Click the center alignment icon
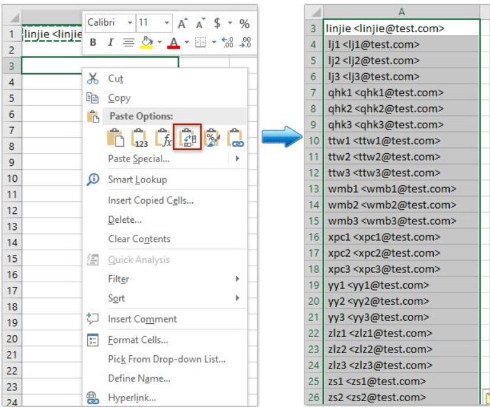 128,42
